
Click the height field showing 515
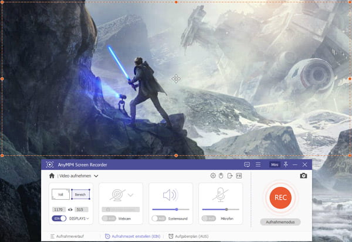point(81,210)
